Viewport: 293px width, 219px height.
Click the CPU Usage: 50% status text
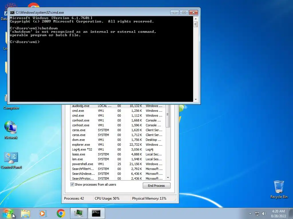point(107,198)
